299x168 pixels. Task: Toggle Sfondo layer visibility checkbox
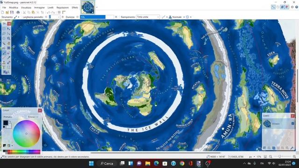tap(293, 124)
